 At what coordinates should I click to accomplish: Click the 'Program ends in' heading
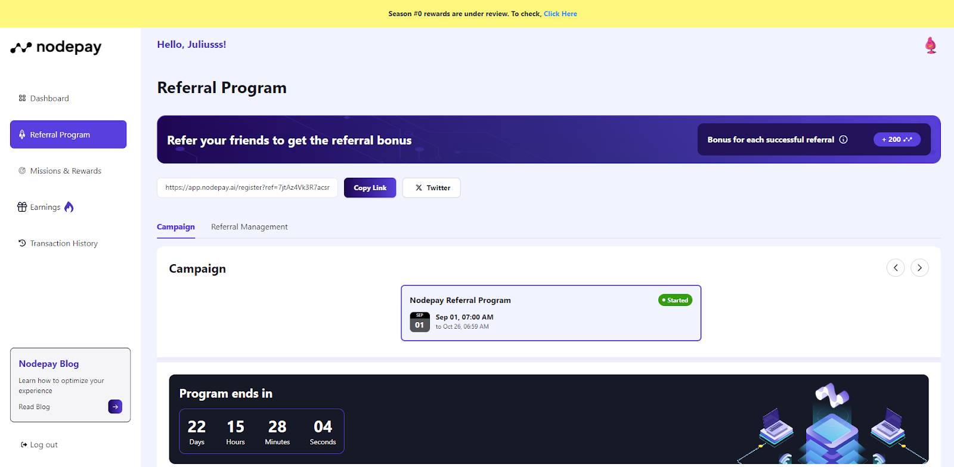225,394
